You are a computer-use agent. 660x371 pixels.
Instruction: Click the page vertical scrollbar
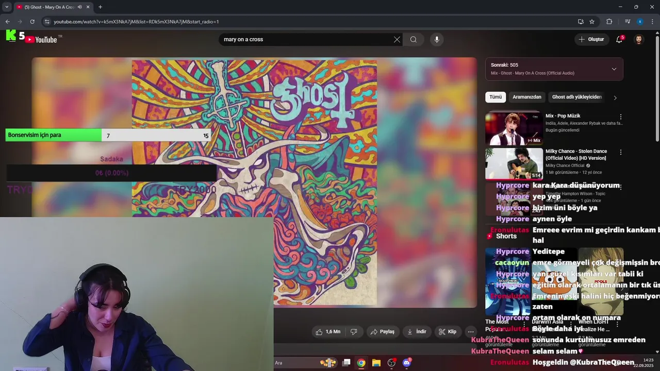pos(657,88)
